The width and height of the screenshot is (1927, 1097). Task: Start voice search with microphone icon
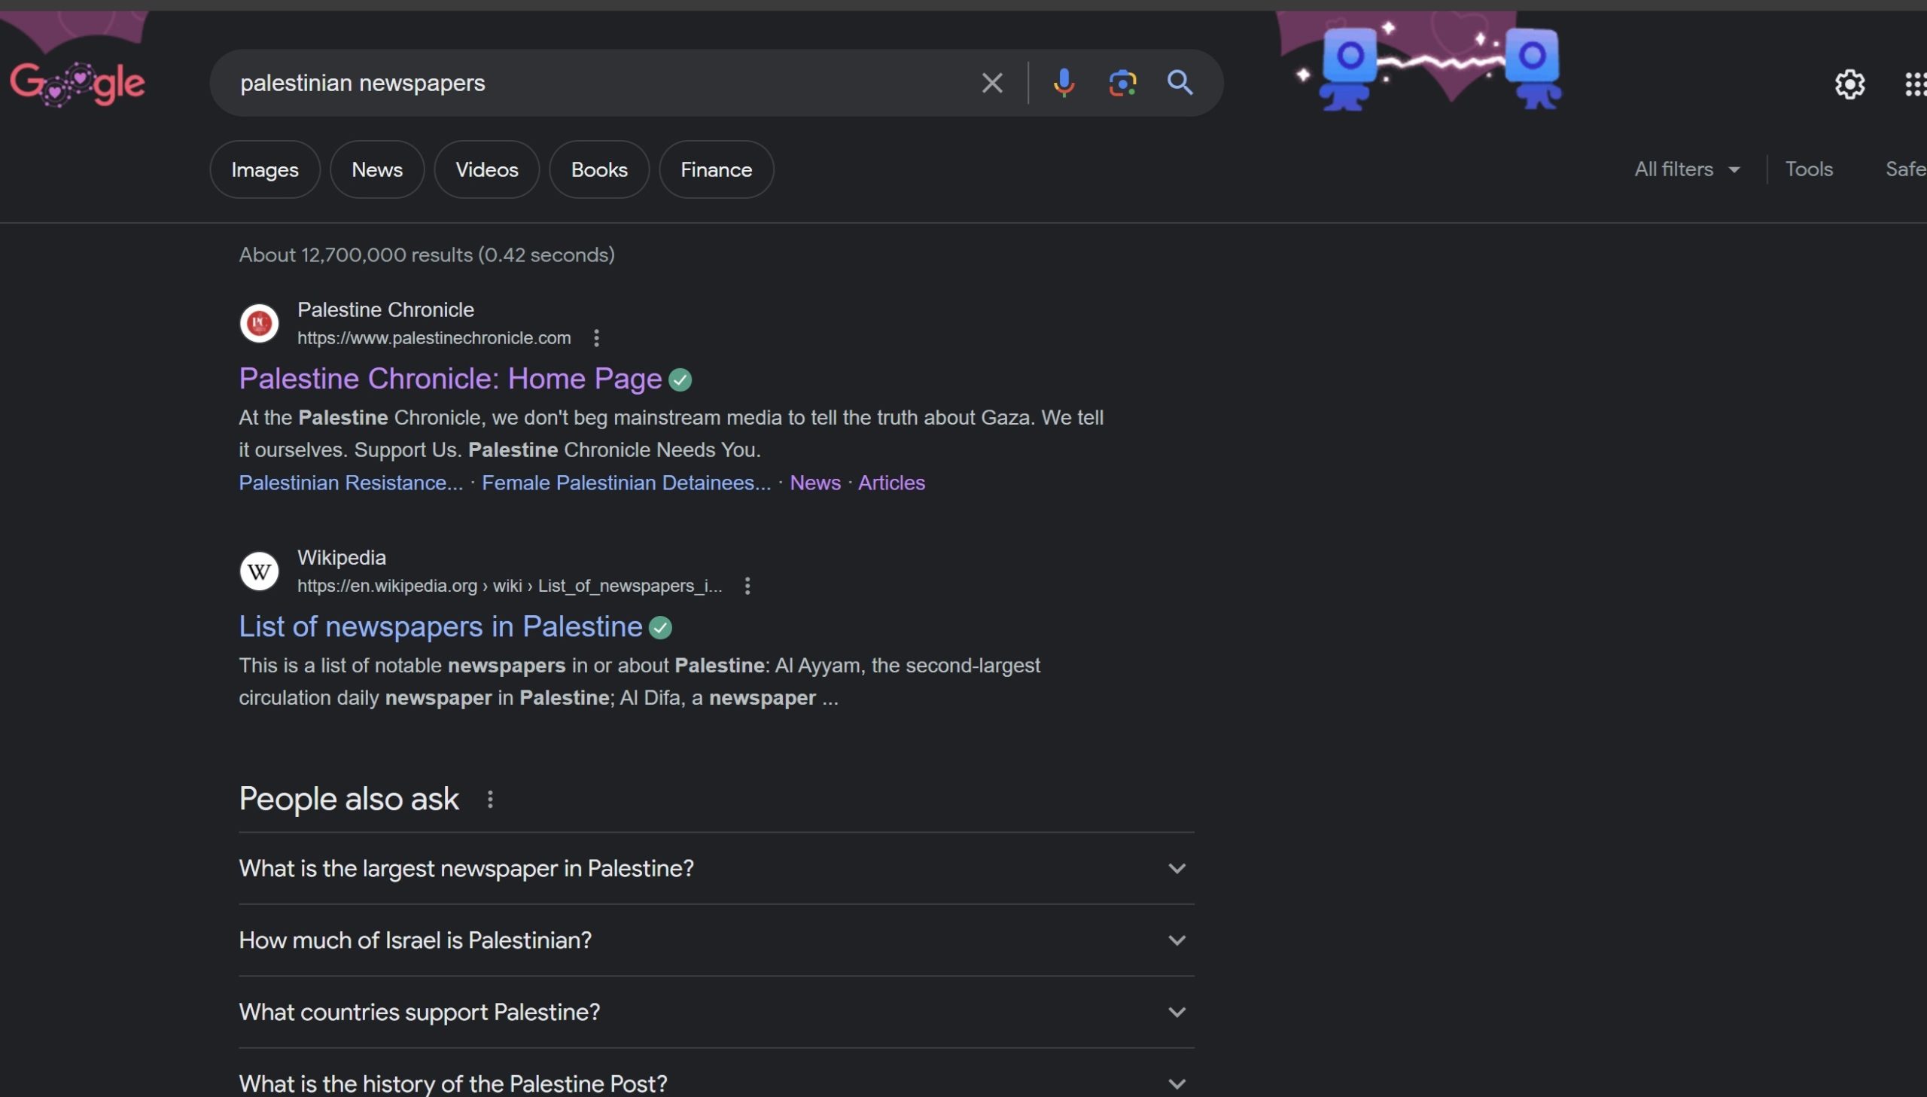[x=1064, y=83]
